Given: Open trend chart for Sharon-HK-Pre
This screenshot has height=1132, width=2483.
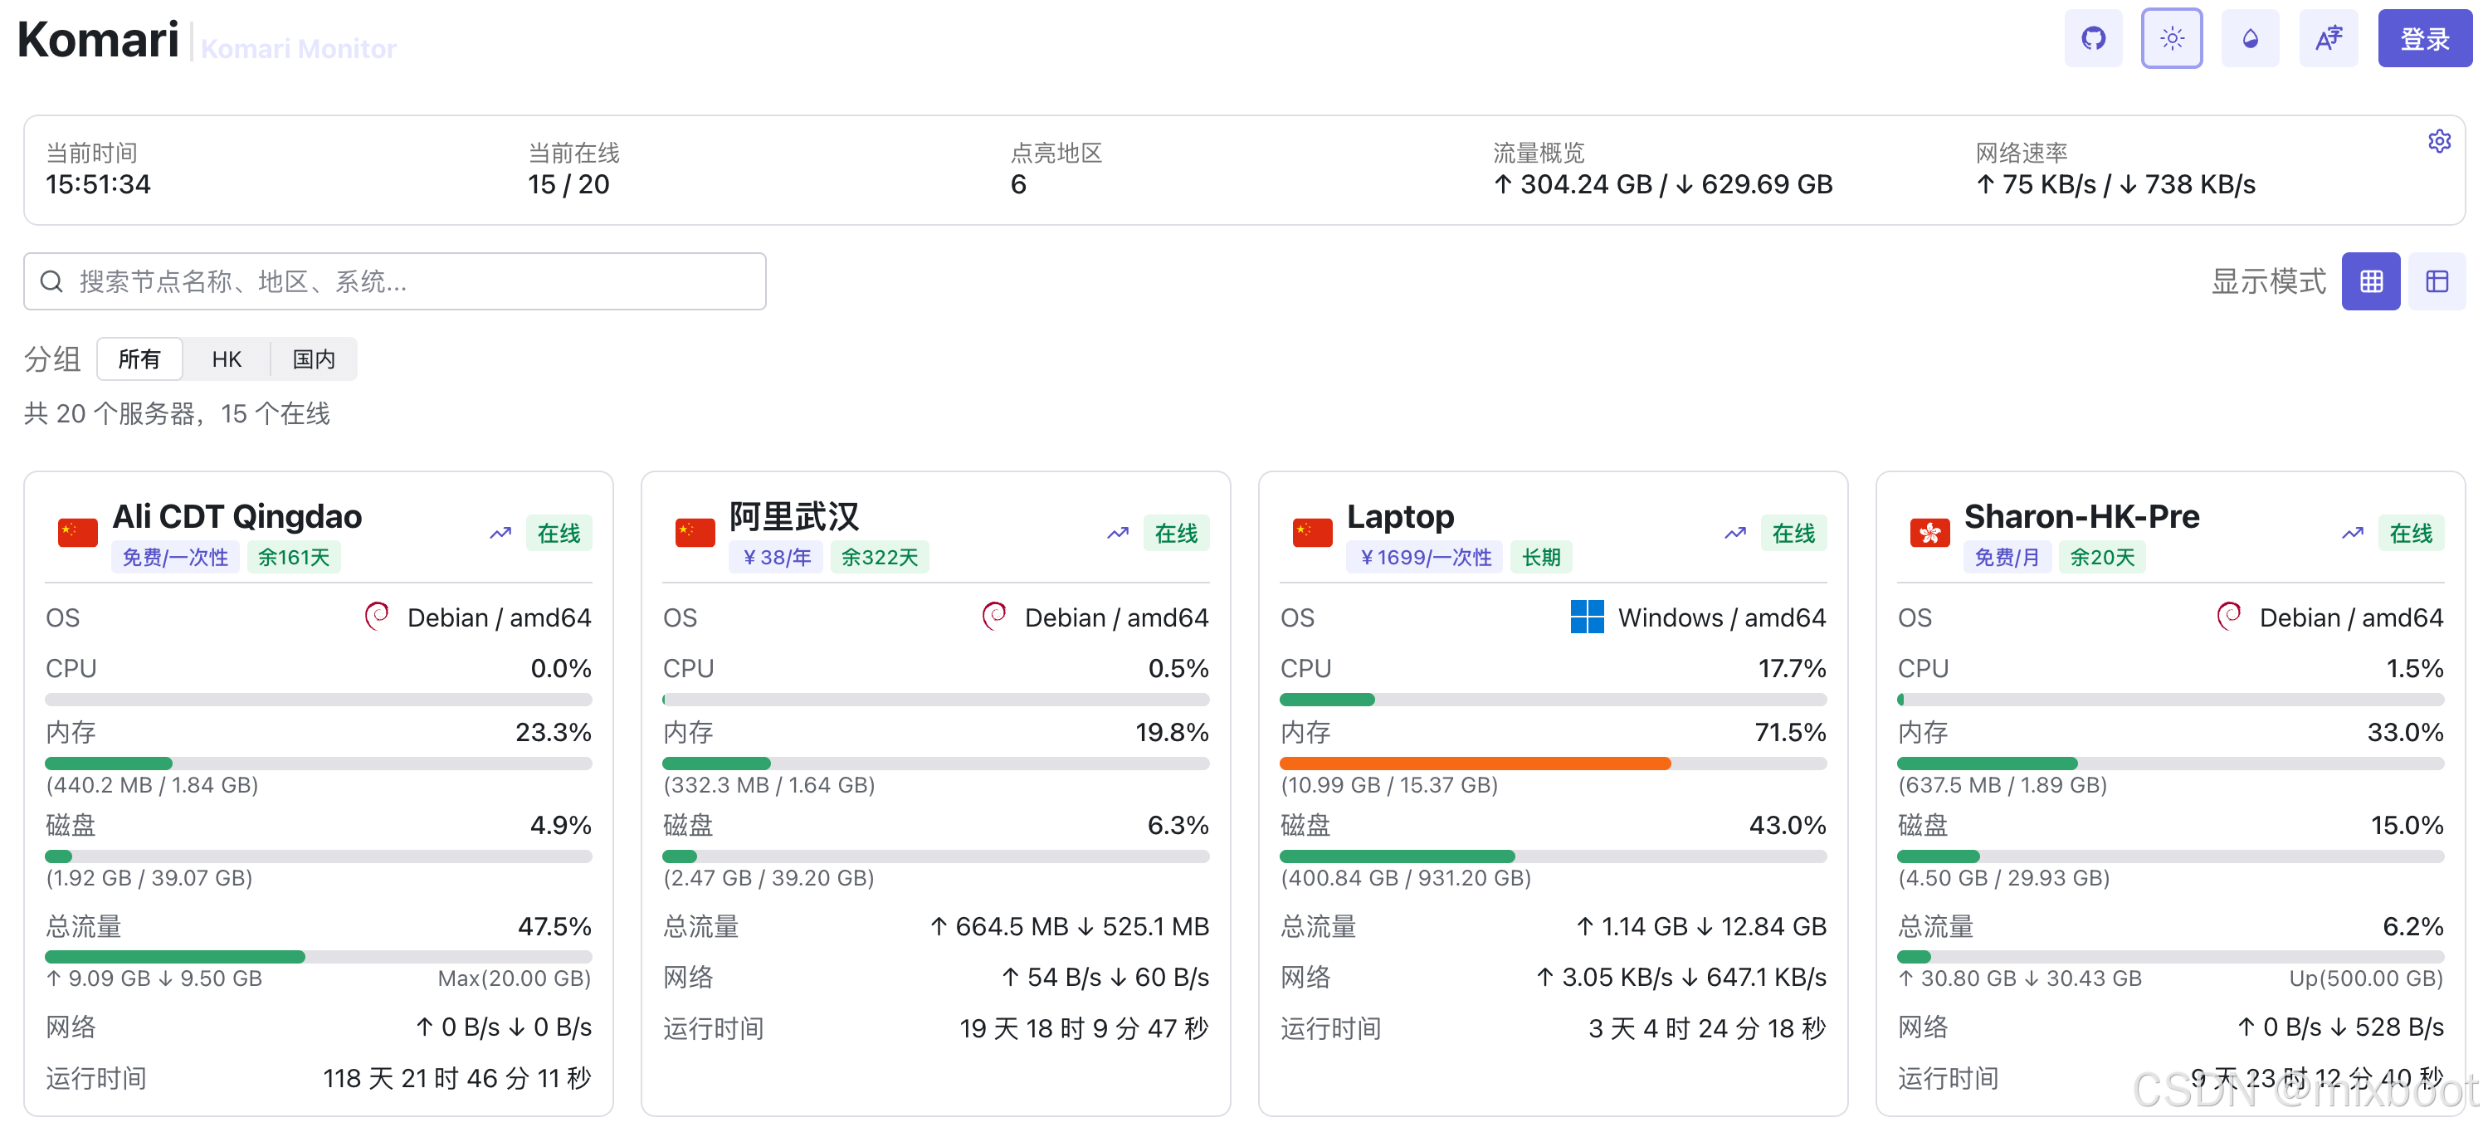Looking at the screenshot, I should 2352,533.
